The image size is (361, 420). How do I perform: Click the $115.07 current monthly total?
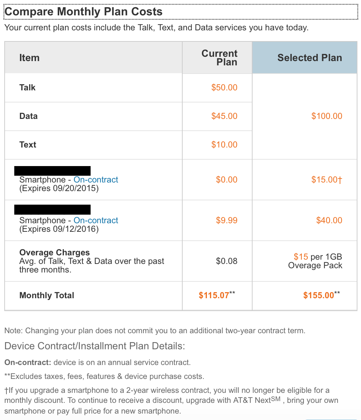click(217, 295)
